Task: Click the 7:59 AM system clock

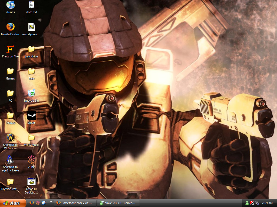Action: pos(267,203)
